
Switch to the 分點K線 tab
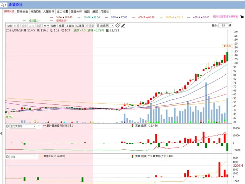click(x=36, y=12)
